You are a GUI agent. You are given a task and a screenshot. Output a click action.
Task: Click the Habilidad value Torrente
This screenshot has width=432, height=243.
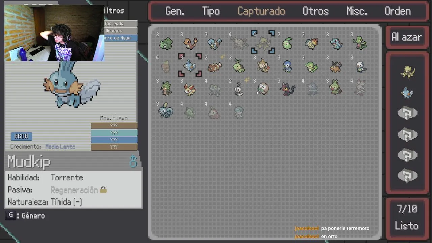[x=67, y=178]
